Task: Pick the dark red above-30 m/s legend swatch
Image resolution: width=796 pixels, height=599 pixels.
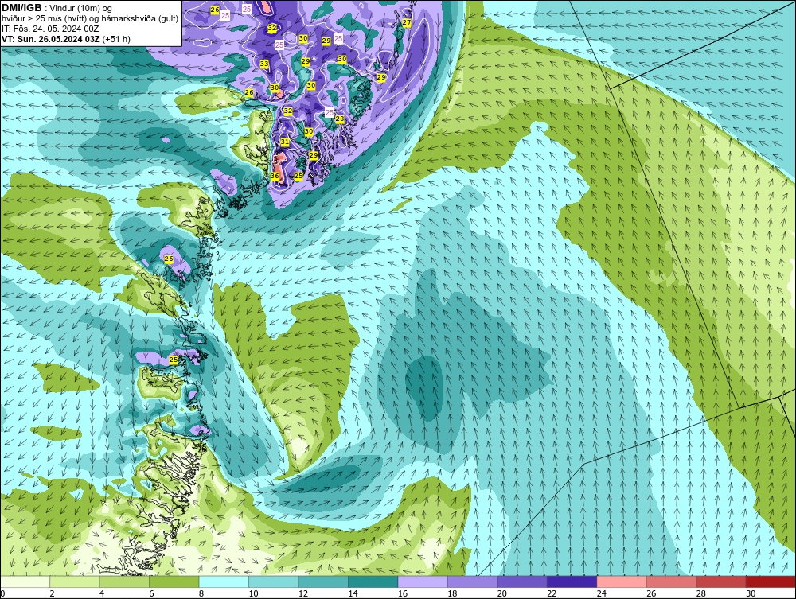Action: pos(771,581)
